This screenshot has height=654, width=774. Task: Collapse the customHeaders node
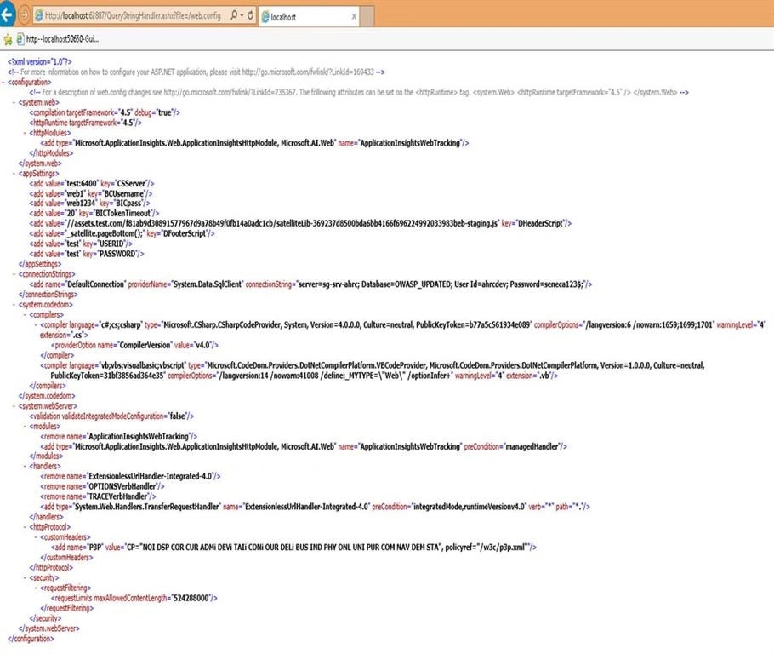[x=36, y=536]
